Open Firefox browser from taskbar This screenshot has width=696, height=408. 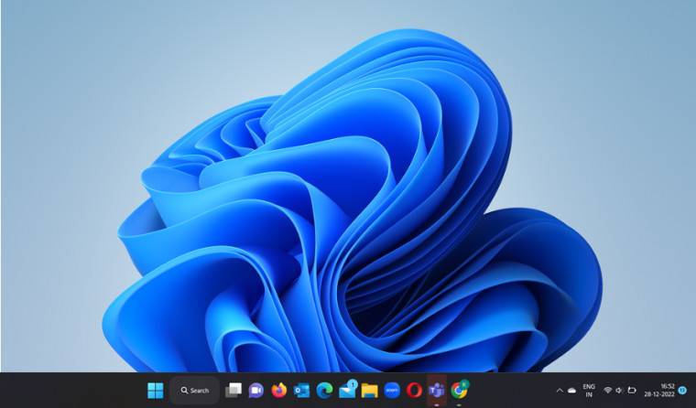(279, 390)
